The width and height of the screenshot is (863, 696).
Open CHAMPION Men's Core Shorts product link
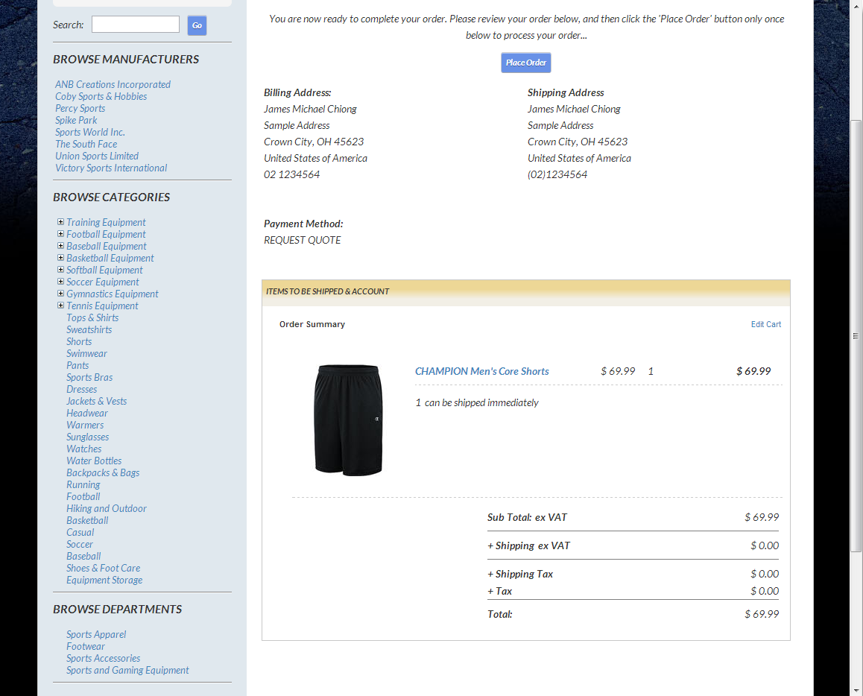coord(481,371)
